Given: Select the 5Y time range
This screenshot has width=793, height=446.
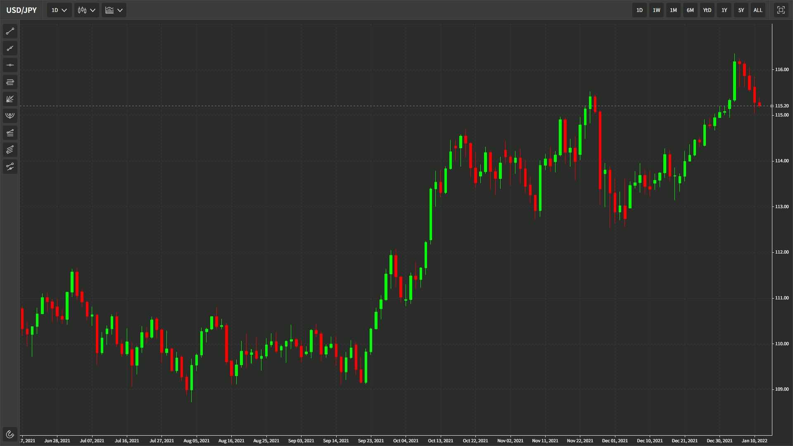Looking at the screenshot, I should [x=741, y=10].
